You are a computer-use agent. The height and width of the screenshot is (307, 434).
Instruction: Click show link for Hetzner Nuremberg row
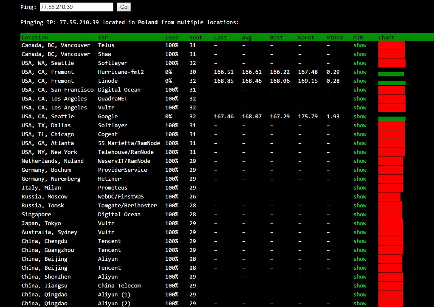pyautogui.click(x=360, y=179)
